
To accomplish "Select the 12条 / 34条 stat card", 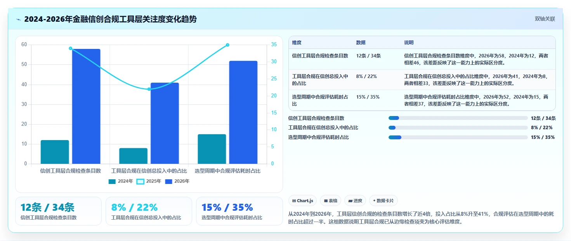I will click(x=58, y=211).
